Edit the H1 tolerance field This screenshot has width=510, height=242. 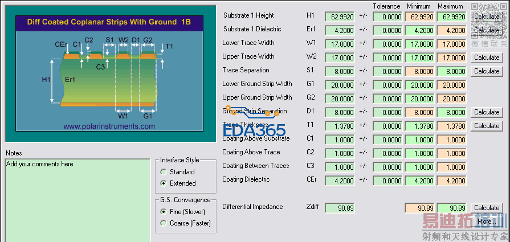(387, 17)
